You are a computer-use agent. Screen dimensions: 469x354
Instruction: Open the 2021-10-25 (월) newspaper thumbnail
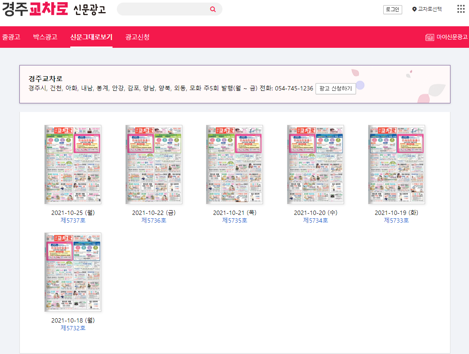[72, 165]
